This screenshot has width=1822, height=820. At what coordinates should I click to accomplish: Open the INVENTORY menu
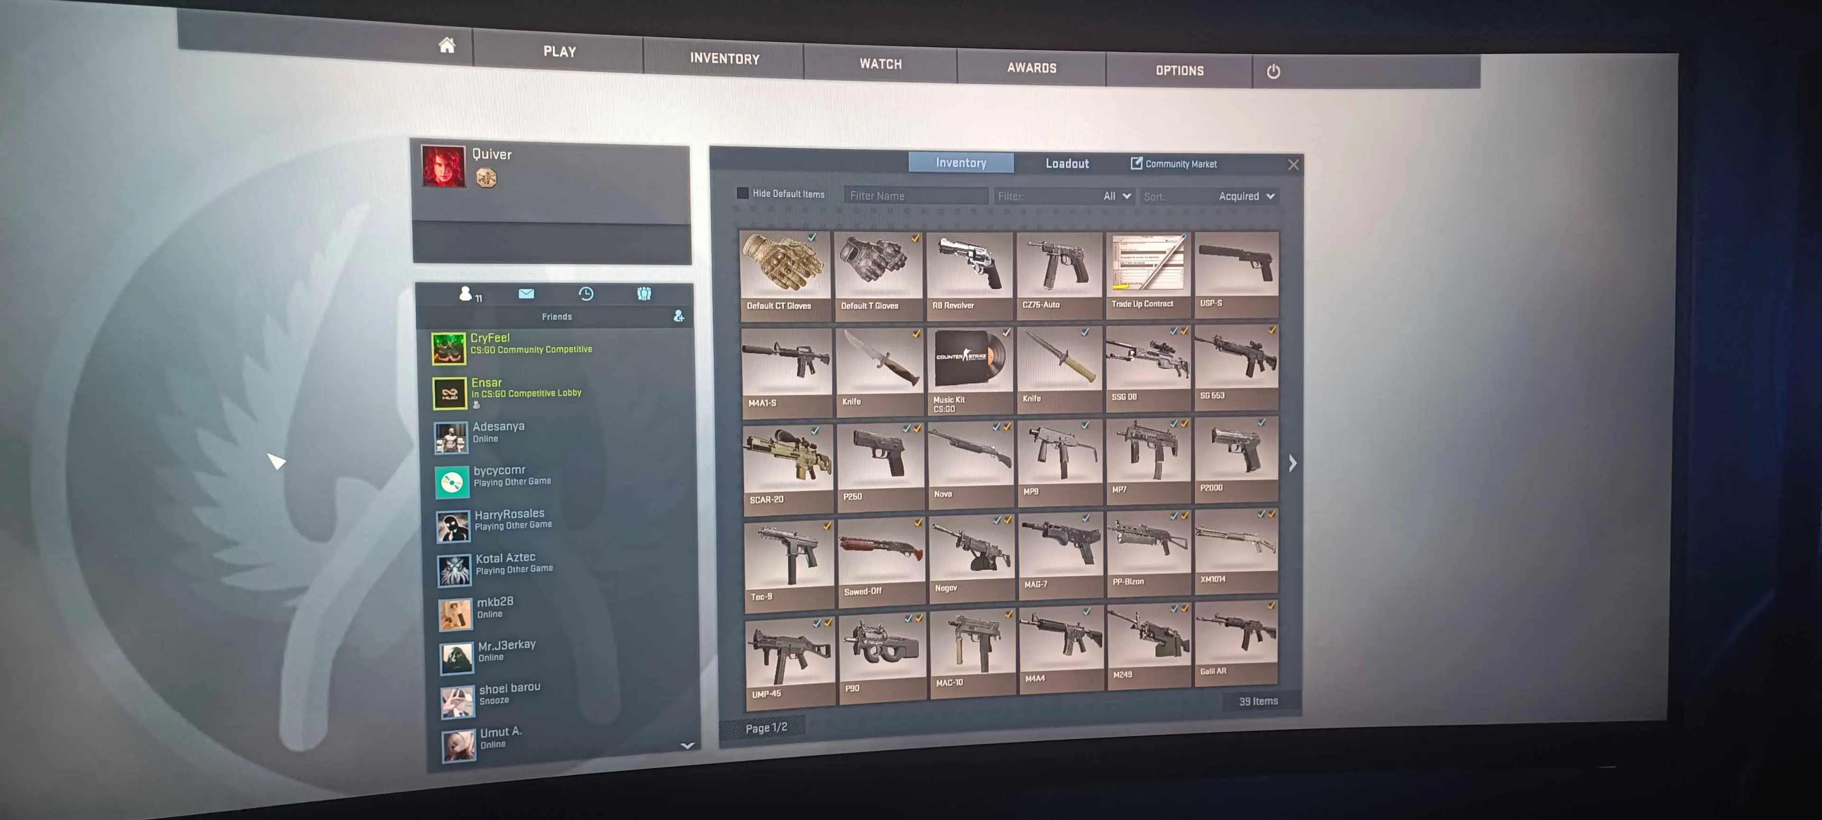(724, 59)
